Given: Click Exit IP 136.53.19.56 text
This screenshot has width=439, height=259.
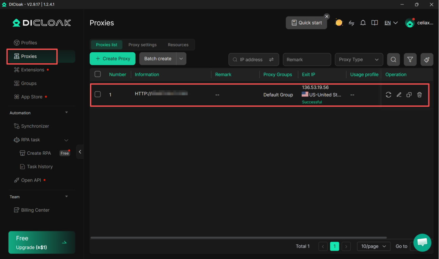Looking at the screenshot, I should coord(315,87).
